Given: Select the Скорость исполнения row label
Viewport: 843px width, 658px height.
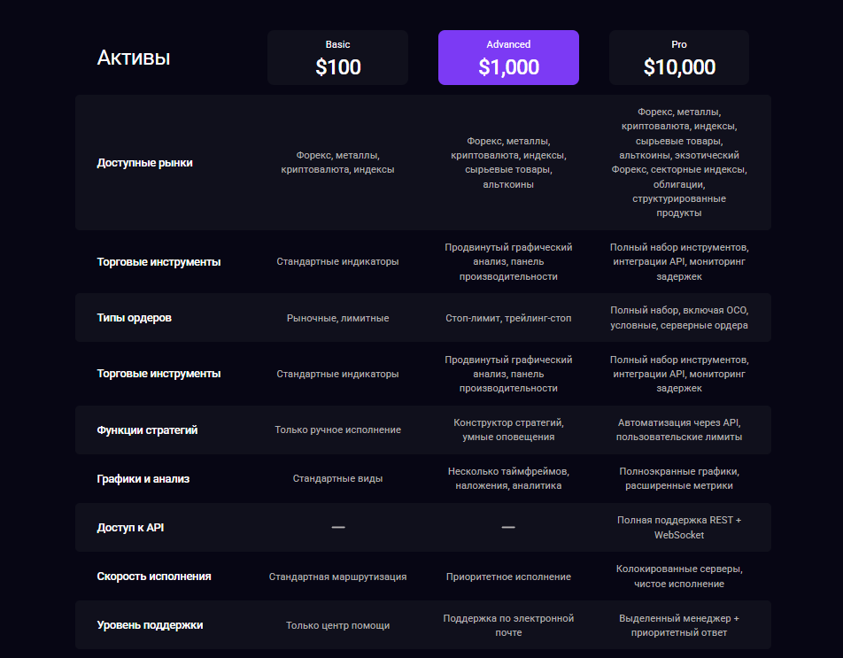Looking at the screenshot, I should point(153,577).
